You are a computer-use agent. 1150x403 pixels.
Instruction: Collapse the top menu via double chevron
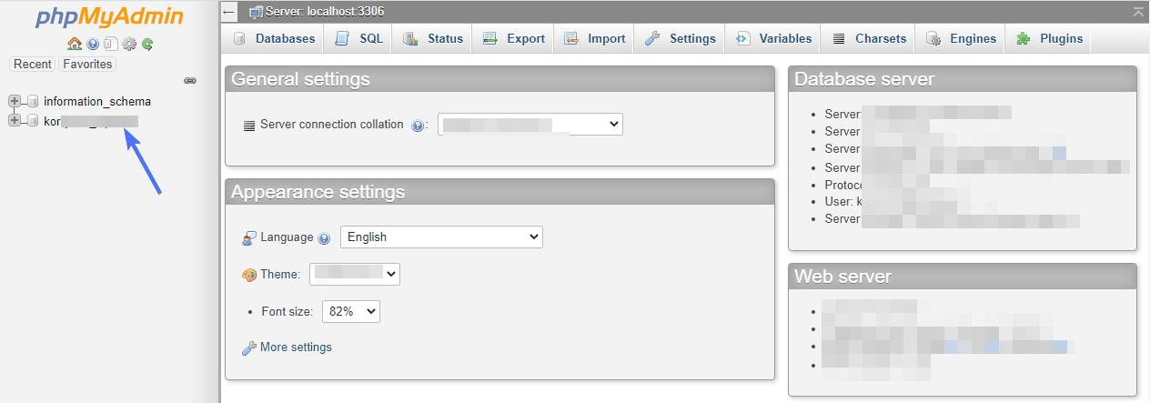pos(1138,11)
